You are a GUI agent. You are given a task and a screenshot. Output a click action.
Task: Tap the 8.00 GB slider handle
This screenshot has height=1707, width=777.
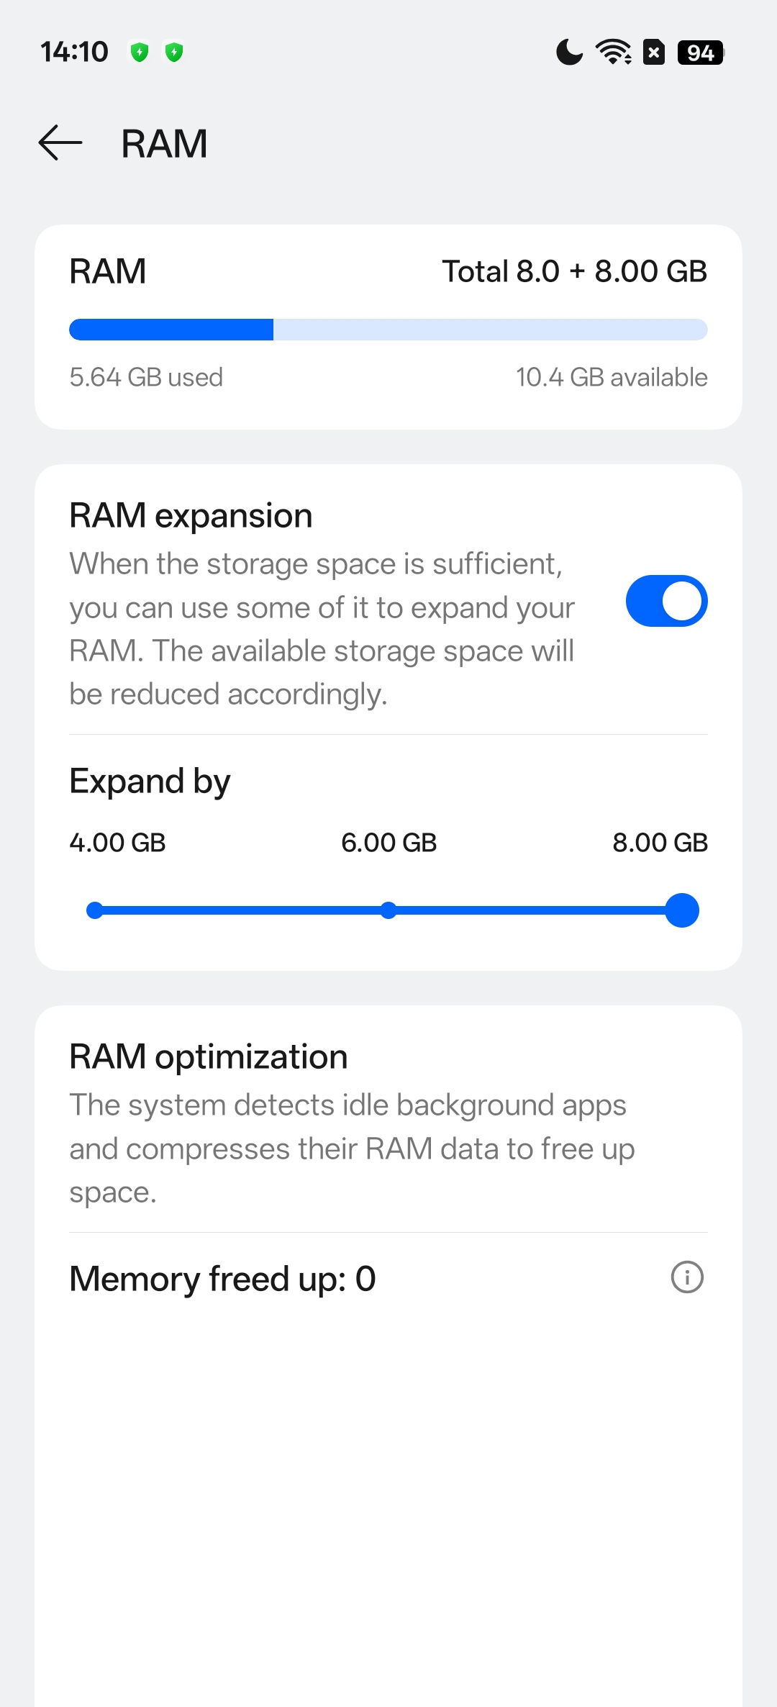pos(682,910)
